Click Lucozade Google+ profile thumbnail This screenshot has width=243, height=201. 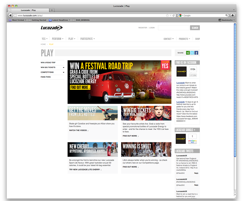tap(181, 139)
